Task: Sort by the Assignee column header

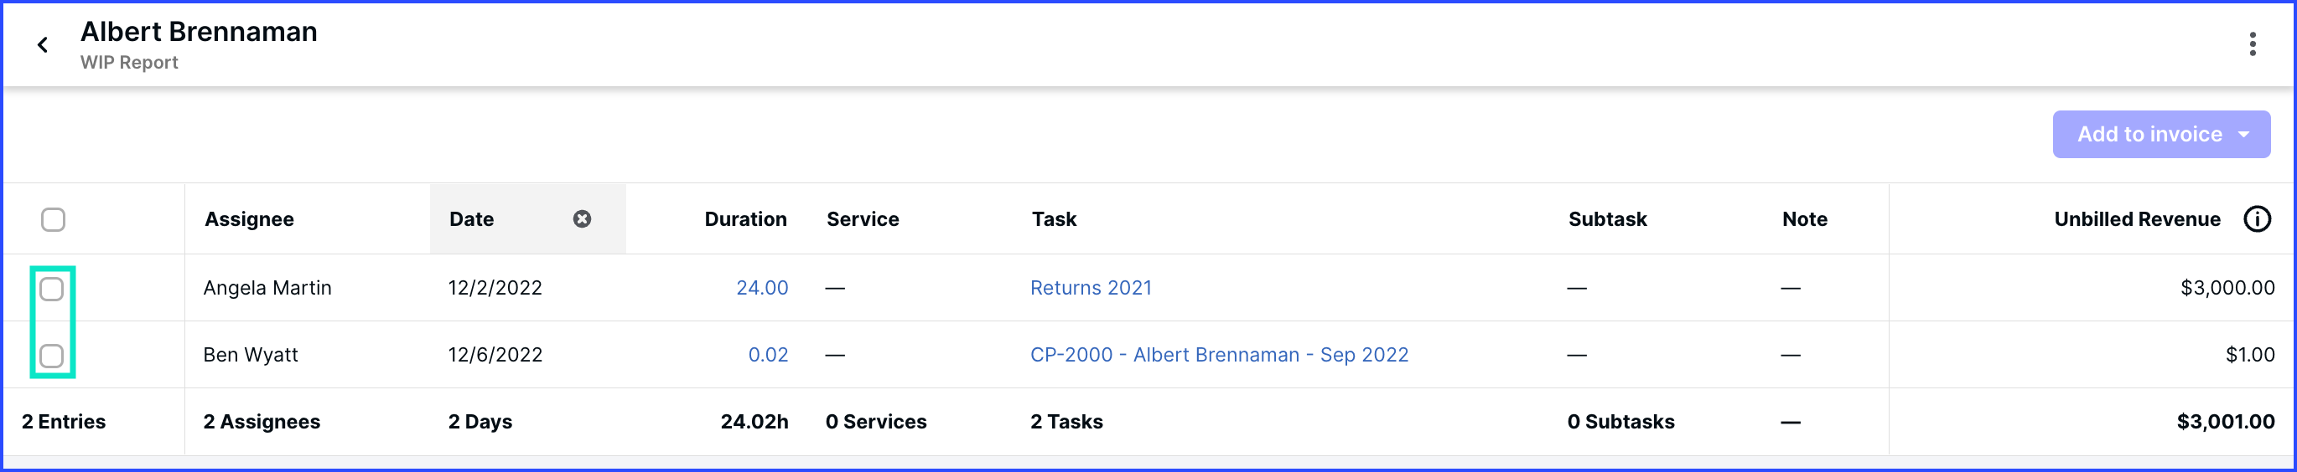Action: click(x=249, y=219)
